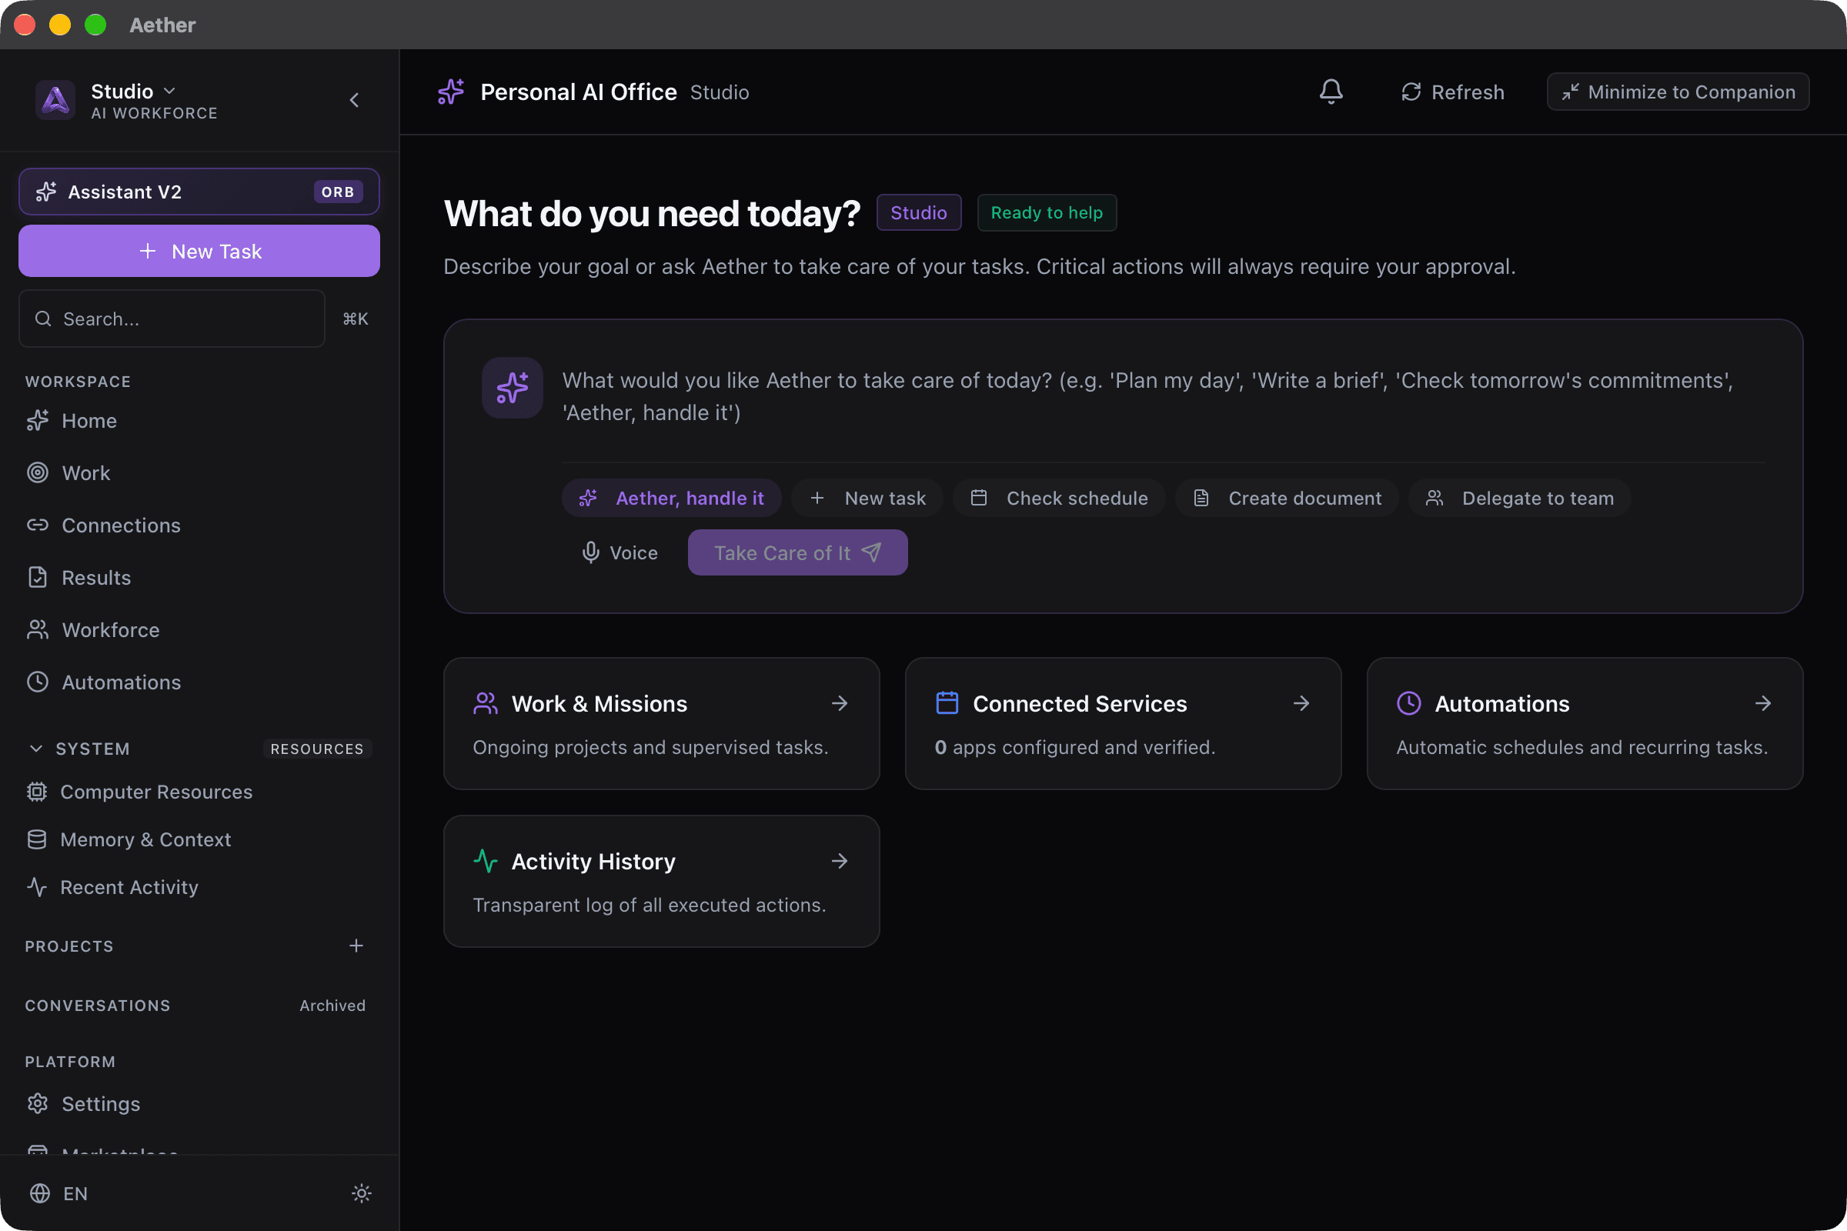Open the Studio workspace dropdown
Viewport: 1847px width, 1231px height.
132,91
